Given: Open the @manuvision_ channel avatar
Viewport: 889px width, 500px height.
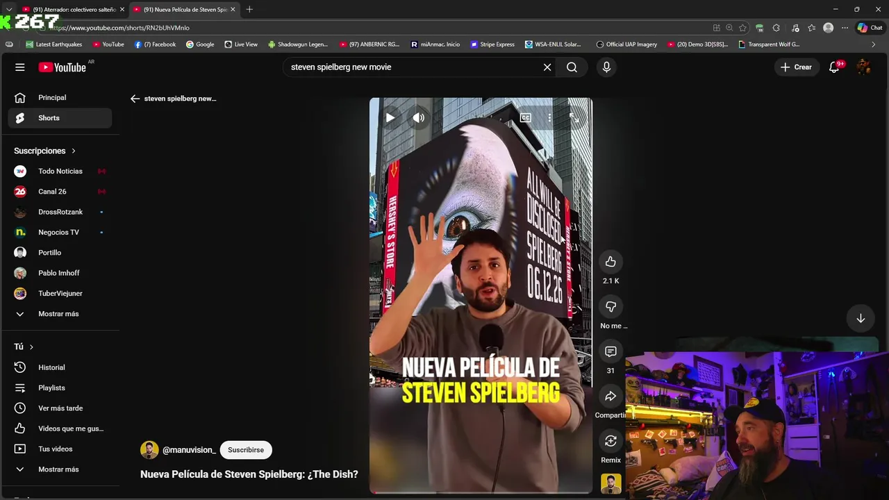Looking at the screenshot, I should (149, 450).
